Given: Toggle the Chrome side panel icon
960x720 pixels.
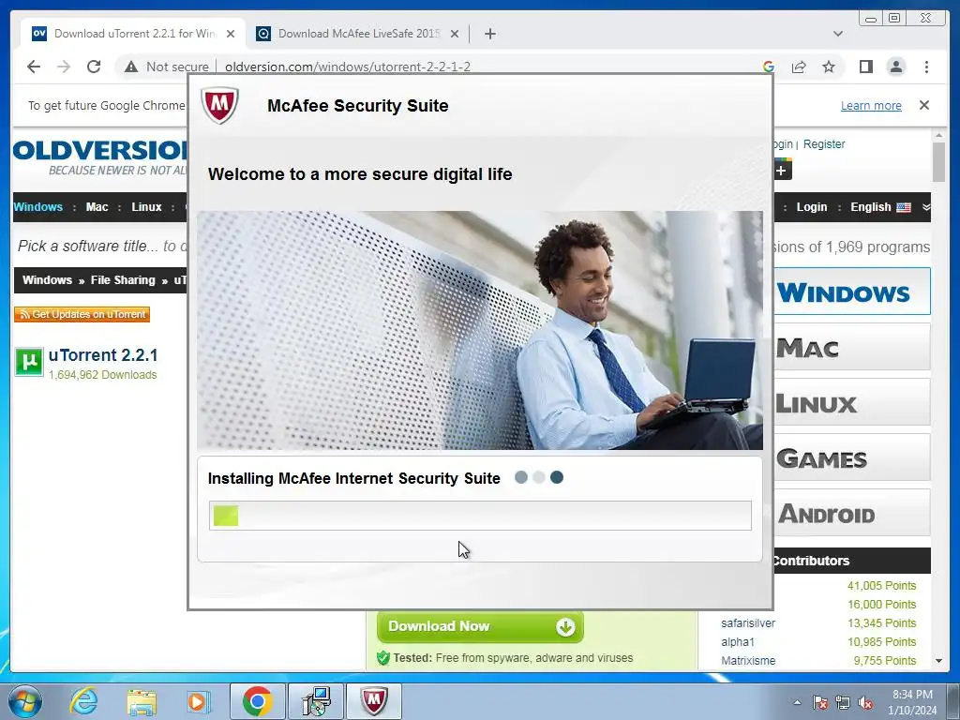Looking at the screenshot, I should 865,67.
